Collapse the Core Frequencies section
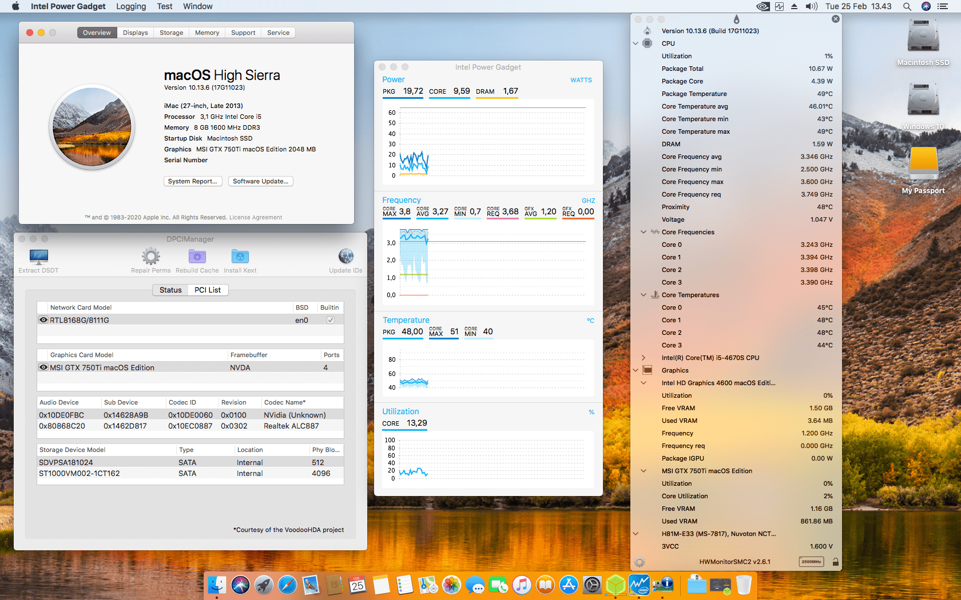This screenshot has height=600, width=961. (644, 232)
